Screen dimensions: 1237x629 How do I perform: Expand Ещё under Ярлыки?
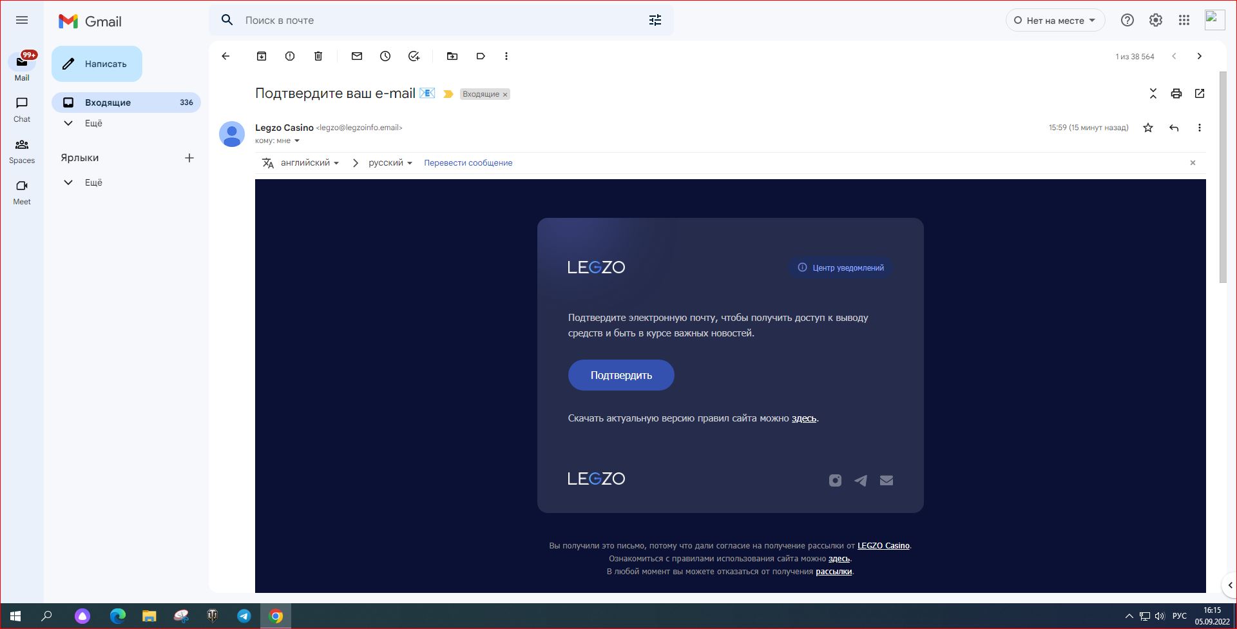click(x=93, y=182)
